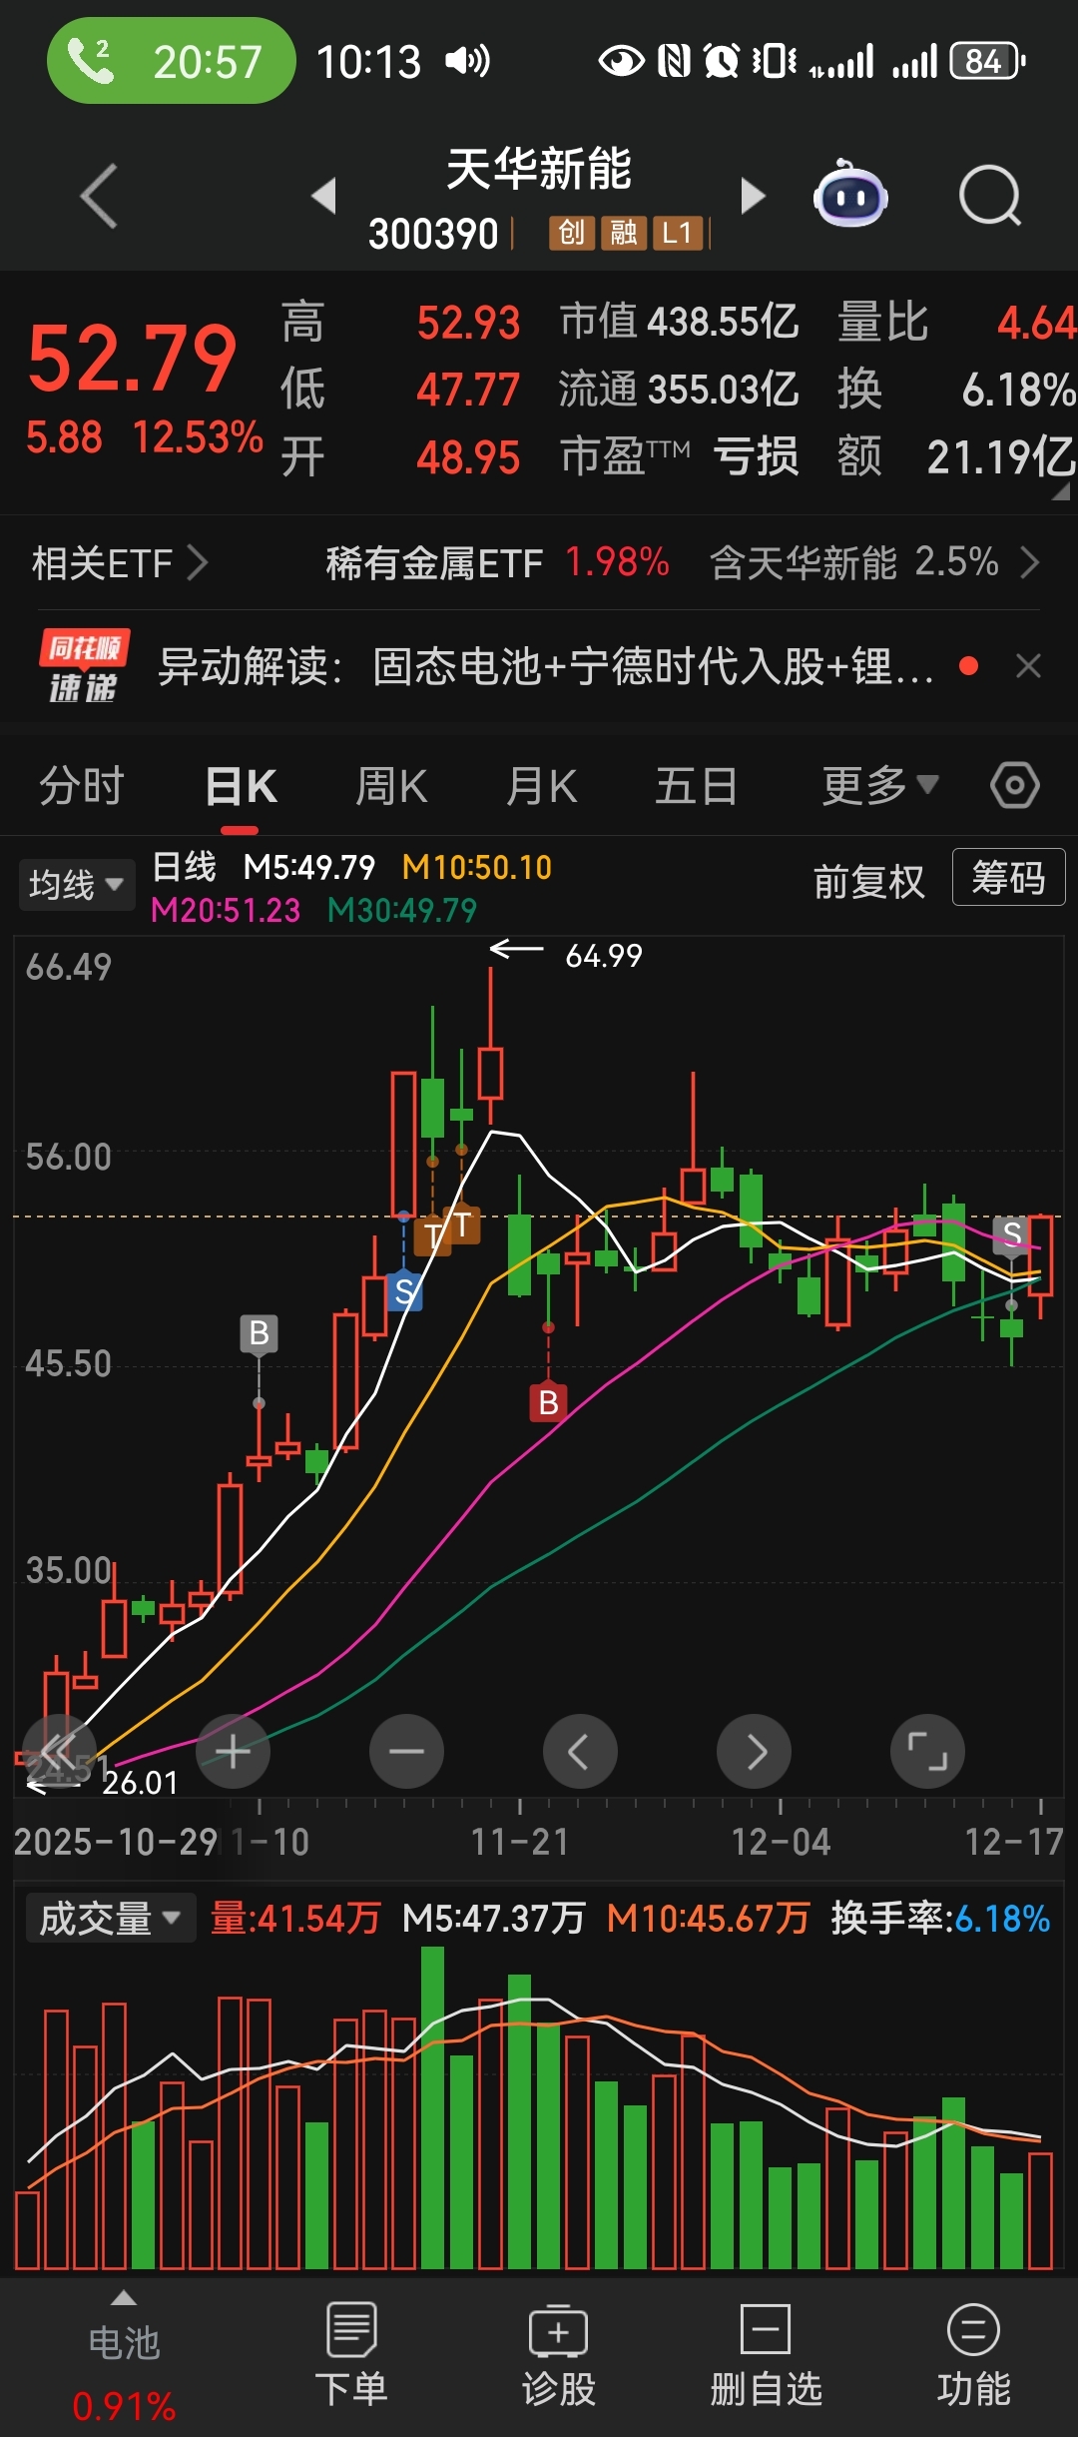Expand quote details corner triangle
Viewport: 1078px width, 2437px height.
point(1061,491)
